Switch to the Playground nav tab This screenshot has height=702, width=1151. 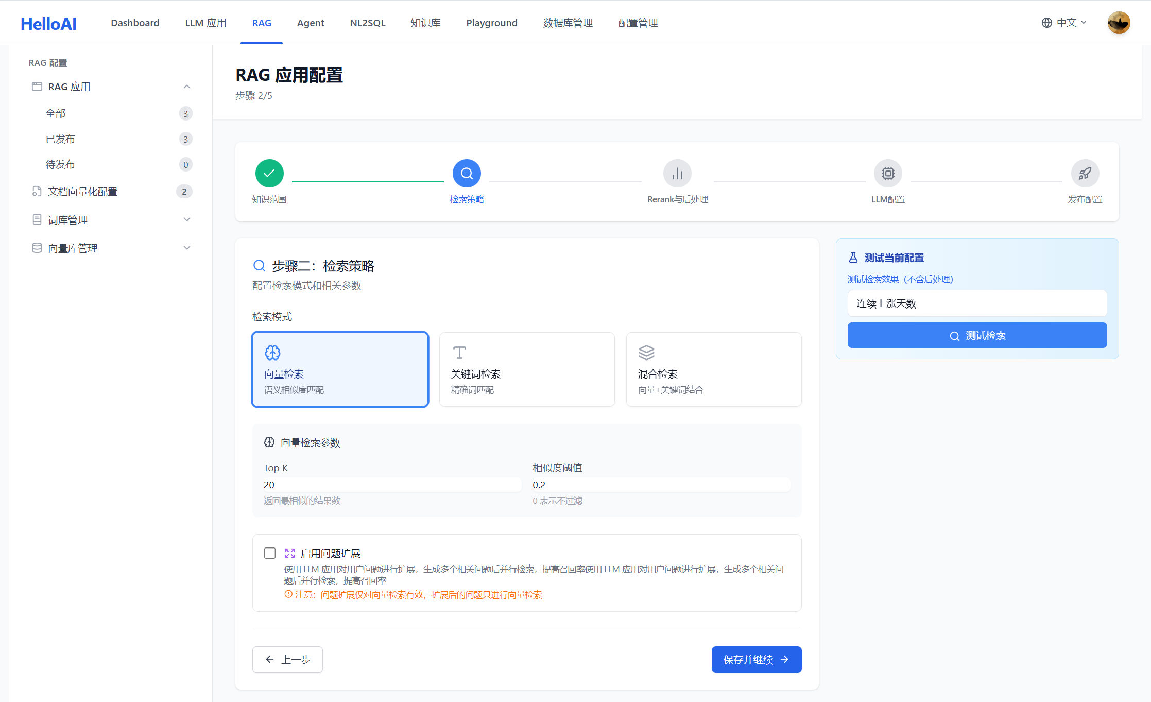(491, 23)
